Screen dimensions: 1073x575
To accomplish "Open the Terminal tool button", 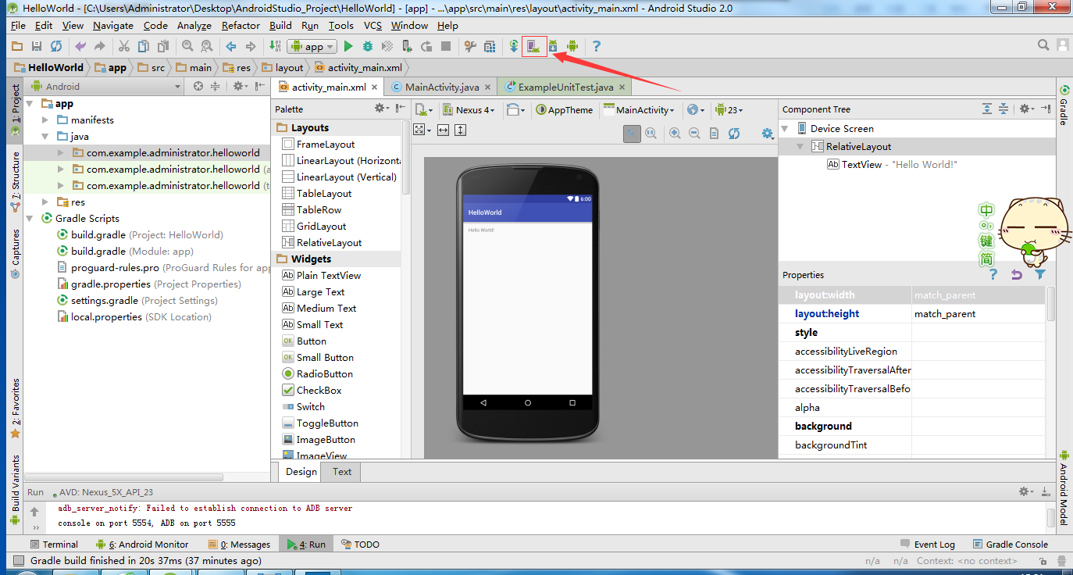I will click(54, 544).
